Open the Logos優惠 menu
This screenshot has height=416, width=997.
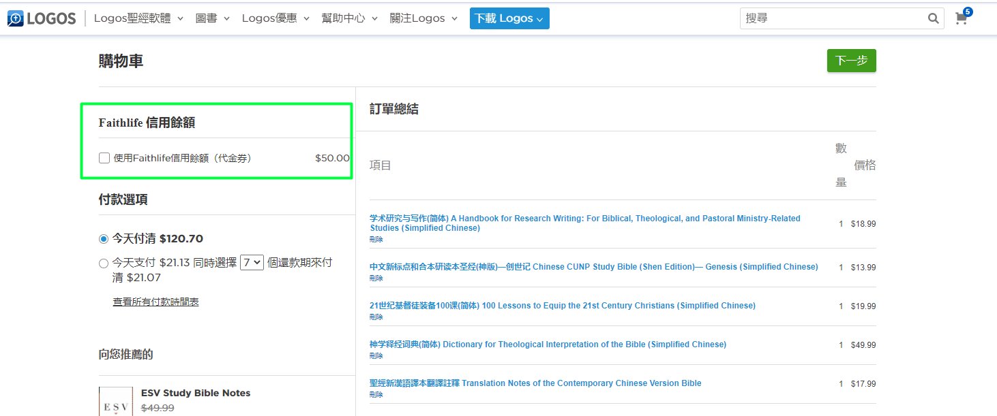276,18
